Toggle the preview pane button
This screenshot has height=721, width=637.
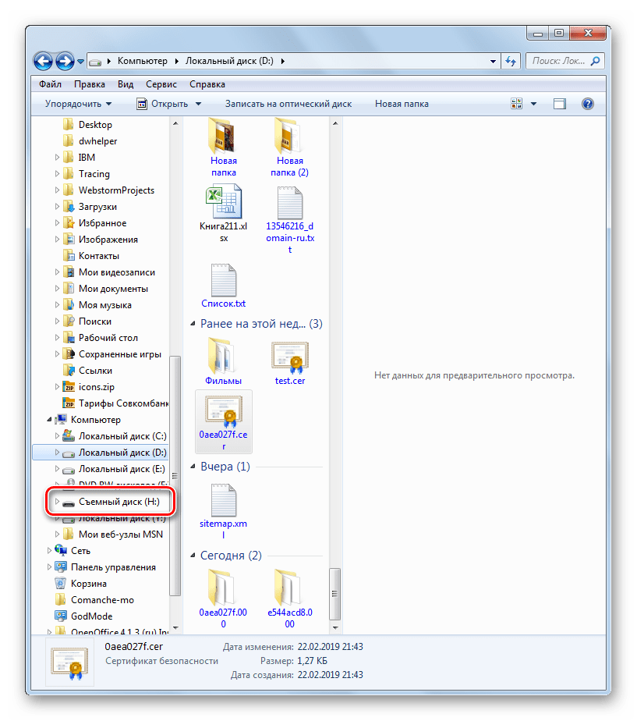(x=559, y=104)
